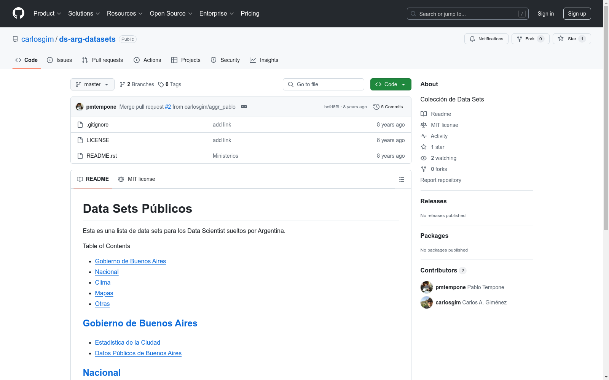609x380 pixels.
Task: Open commit hash bcfd8f9
Action: pos(332,107)
